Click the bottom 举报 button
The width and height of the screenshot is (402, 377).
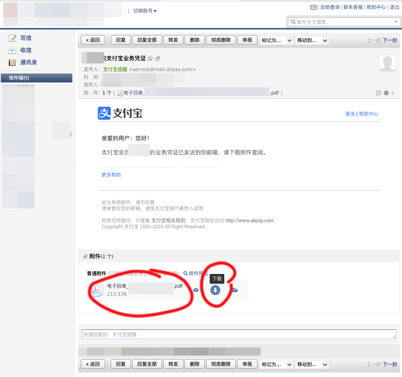pyautogui.click(x=247, y=364)
